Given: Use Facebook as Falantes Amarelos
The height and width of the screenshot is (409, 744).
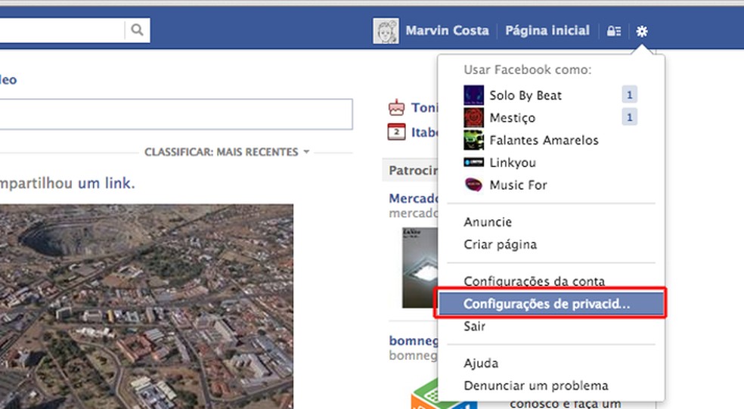Looking at the screenshot, I should point(544,141).
